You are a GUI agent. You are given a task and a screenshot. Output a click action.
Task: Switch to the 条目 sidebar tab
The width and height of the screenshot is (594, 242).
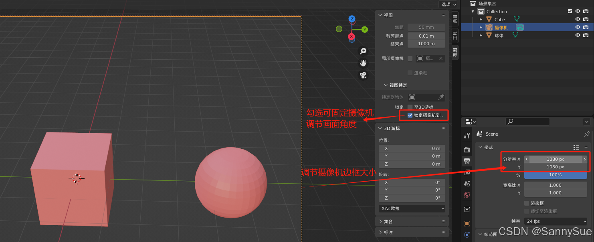pos(455,19)
